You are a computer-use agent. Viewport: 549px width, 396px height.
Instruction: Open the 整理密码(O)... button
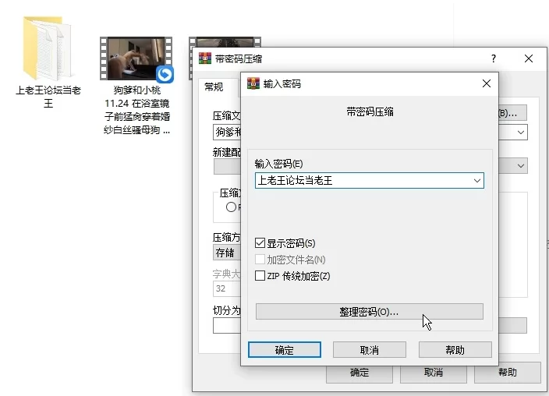pos(370,312)
